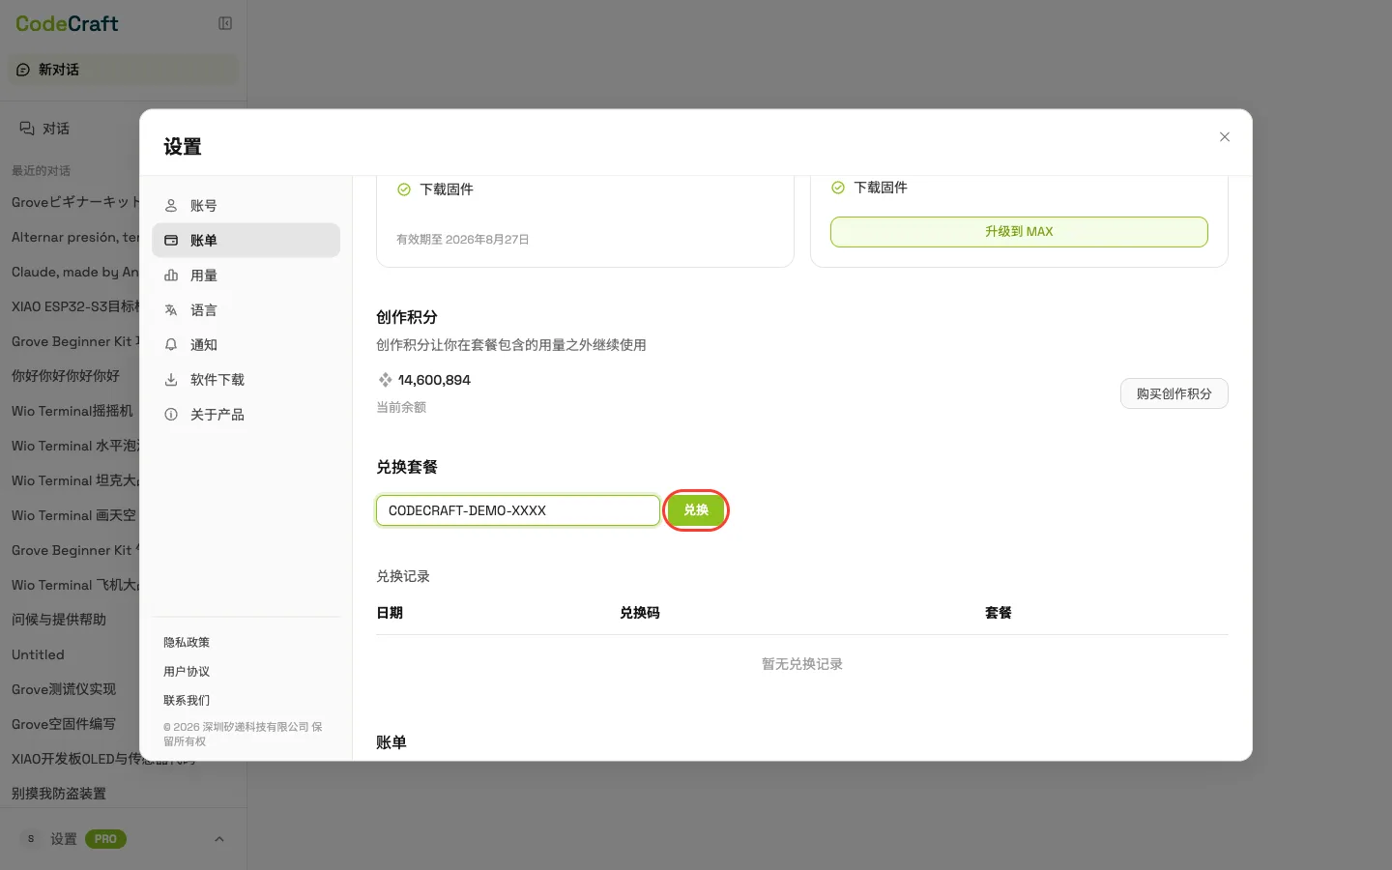The image size is (1392, 870).
Task: Click the 兑换码 column header
Action: pyautogui.click(x=640, y=613)
